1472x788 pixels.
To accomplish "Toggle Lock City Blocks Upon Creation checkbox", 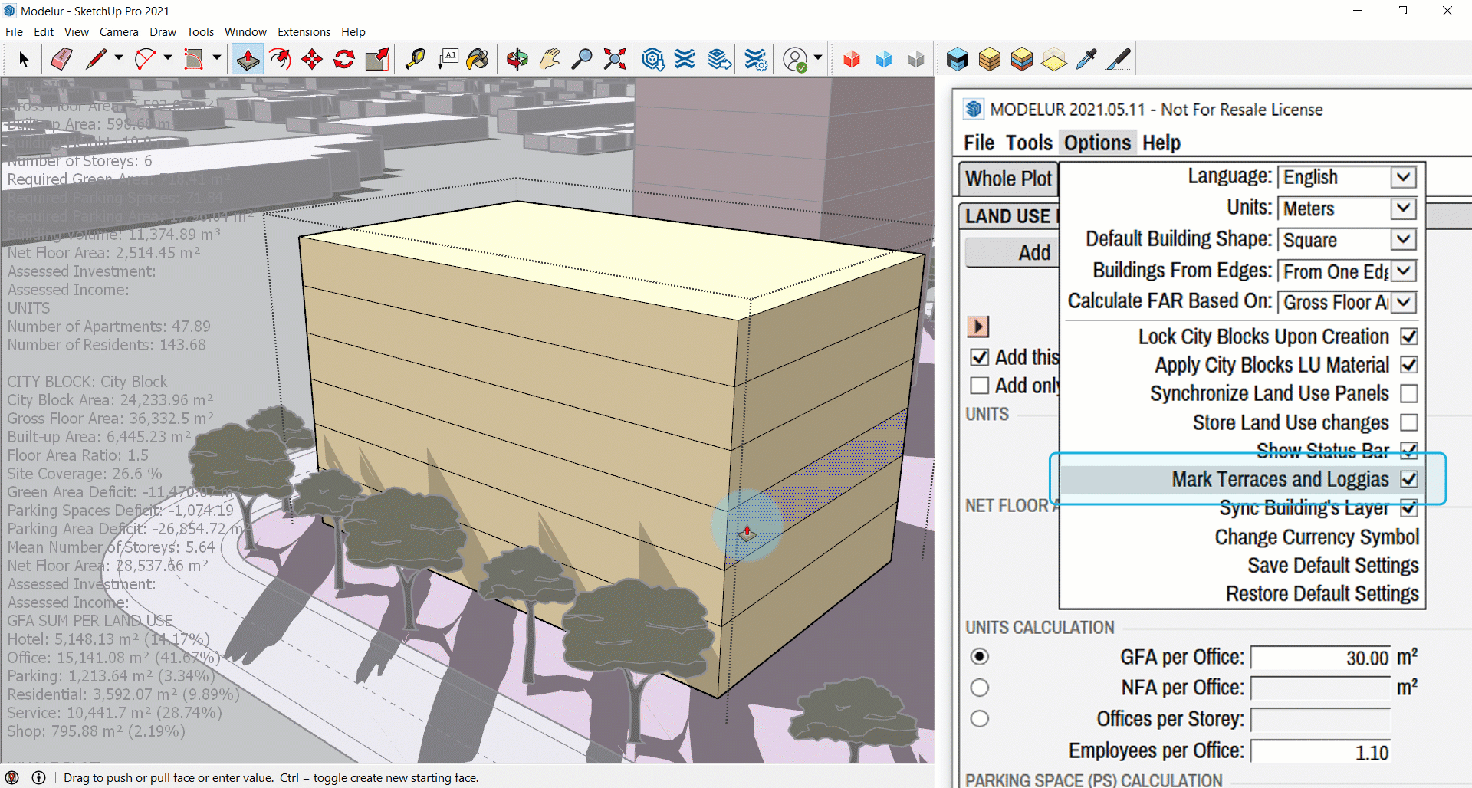I will click(1408, 337).
